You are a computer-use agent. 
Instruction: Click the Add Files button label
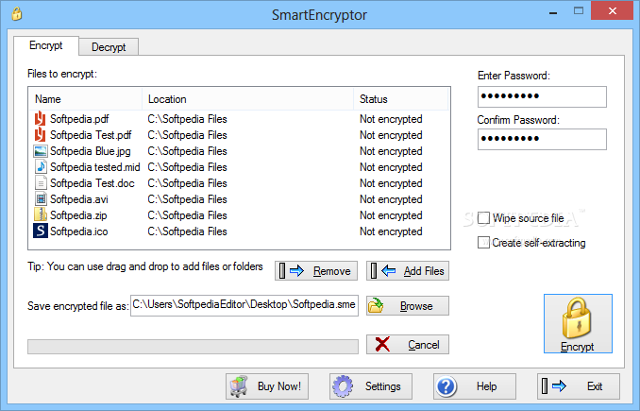[x=424, y=271]
